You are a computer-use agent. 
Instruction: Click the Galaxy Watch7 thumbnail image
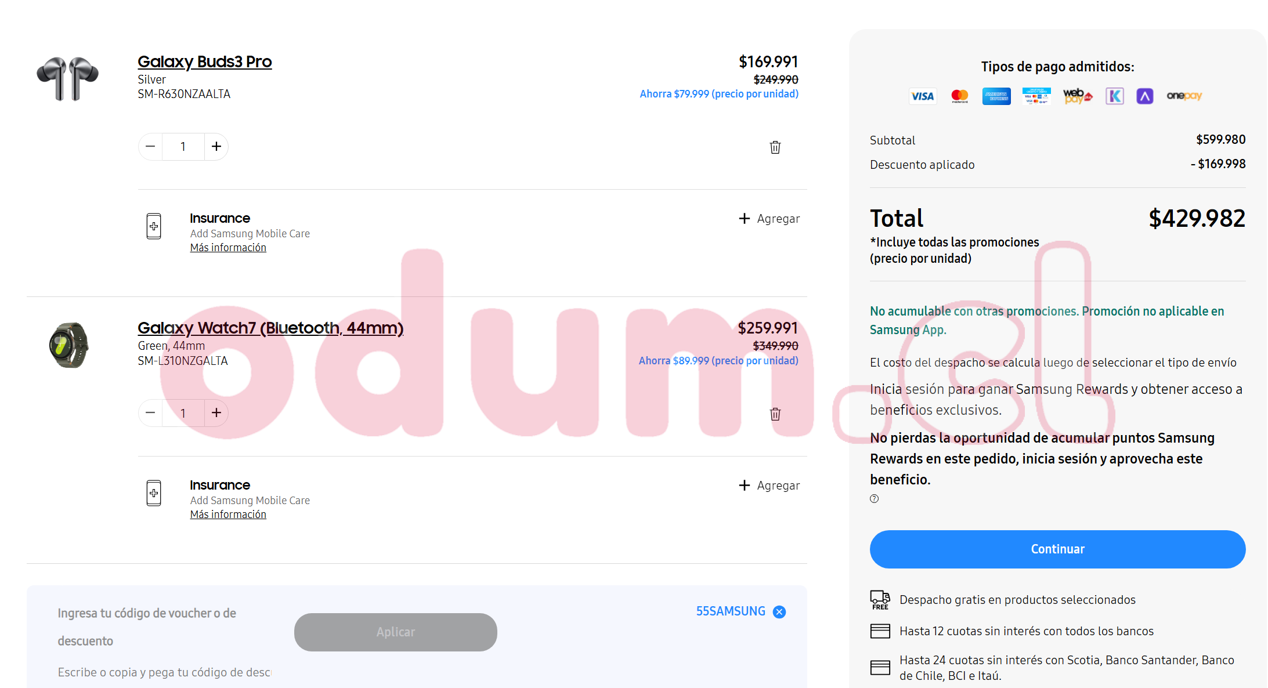(69, 345)
